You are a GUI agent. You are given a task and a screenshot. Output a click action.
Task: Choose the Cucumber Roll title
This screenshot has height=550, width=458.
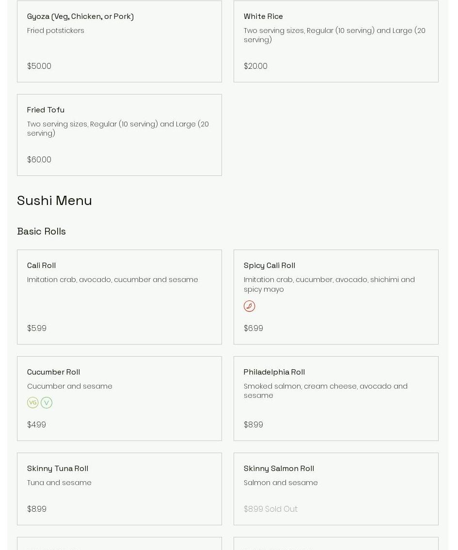point(53,372)
